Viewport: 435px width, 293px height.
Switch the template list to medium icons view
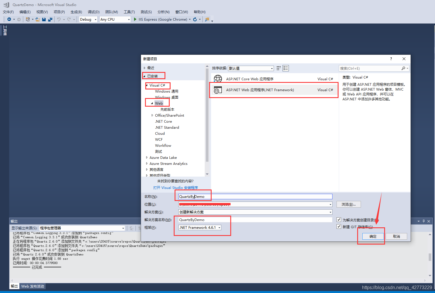click(286, 68)
